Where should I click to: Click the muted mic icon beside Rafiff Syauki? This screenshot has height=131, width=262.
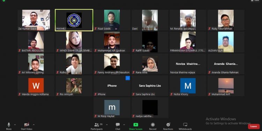click(133, 50)
